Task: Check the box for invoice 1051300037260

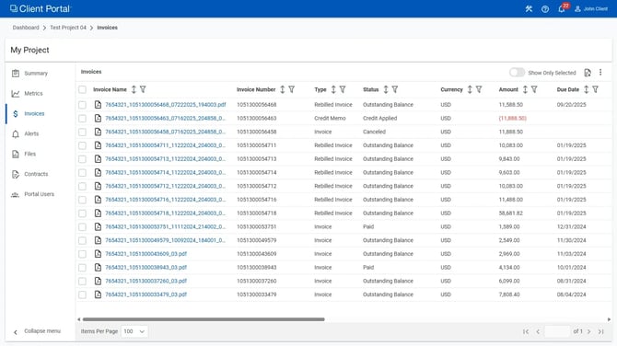Action: tap(82, 282)
